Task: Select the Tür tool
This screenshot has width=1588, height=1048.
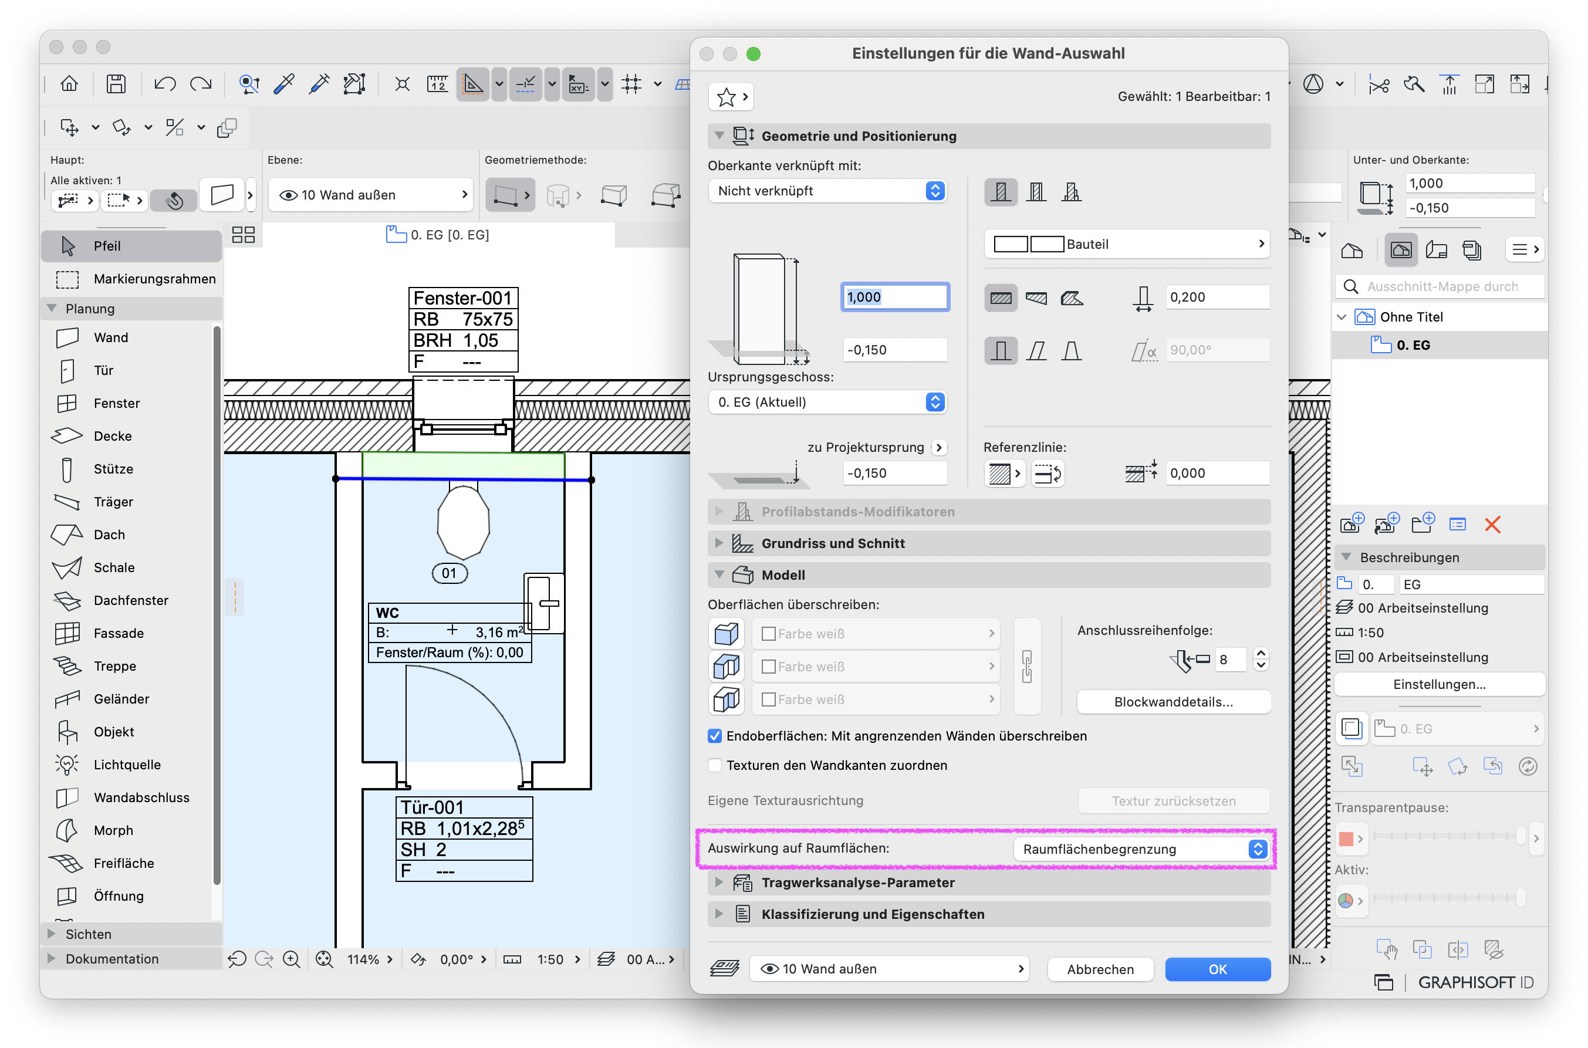Action: click(x=130, y=370)
